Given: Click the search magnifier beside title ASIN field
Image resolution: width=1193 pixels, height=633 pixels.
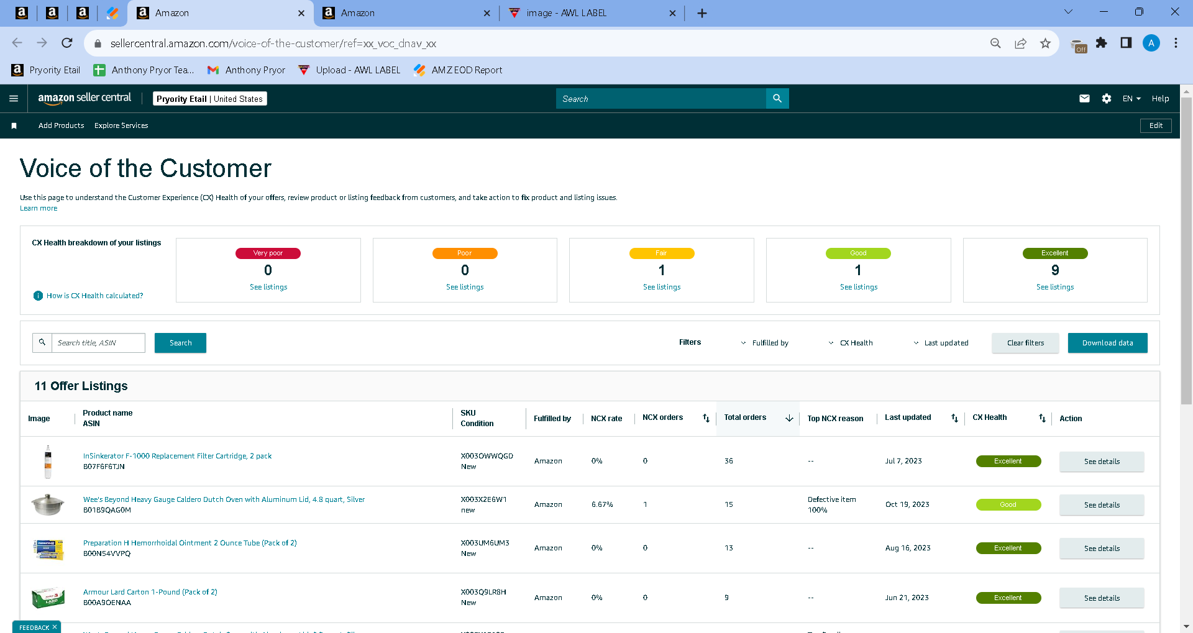Looking at the screenshot, I should (x=42, y=342).
